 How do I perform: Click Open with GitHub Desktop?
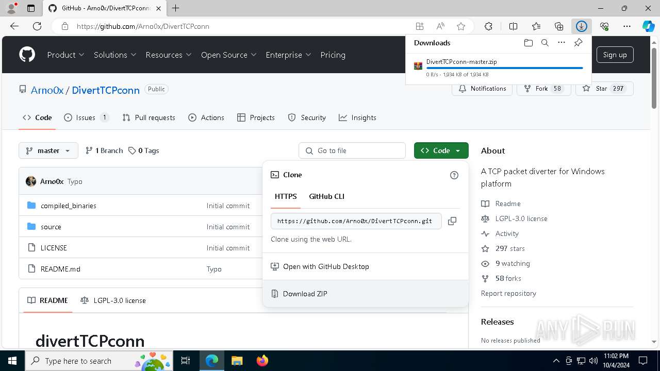[x=366, y=266]
